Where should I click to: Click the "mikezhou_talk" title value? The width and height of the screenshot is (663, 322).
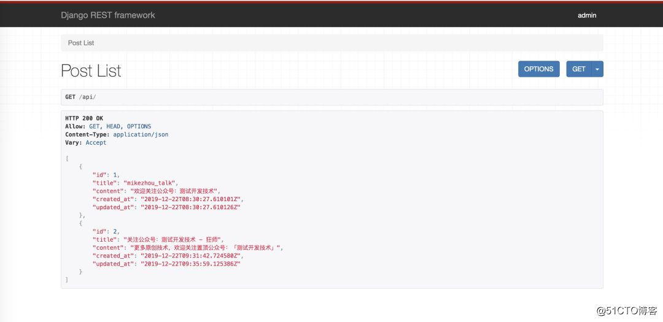[150, 183]
